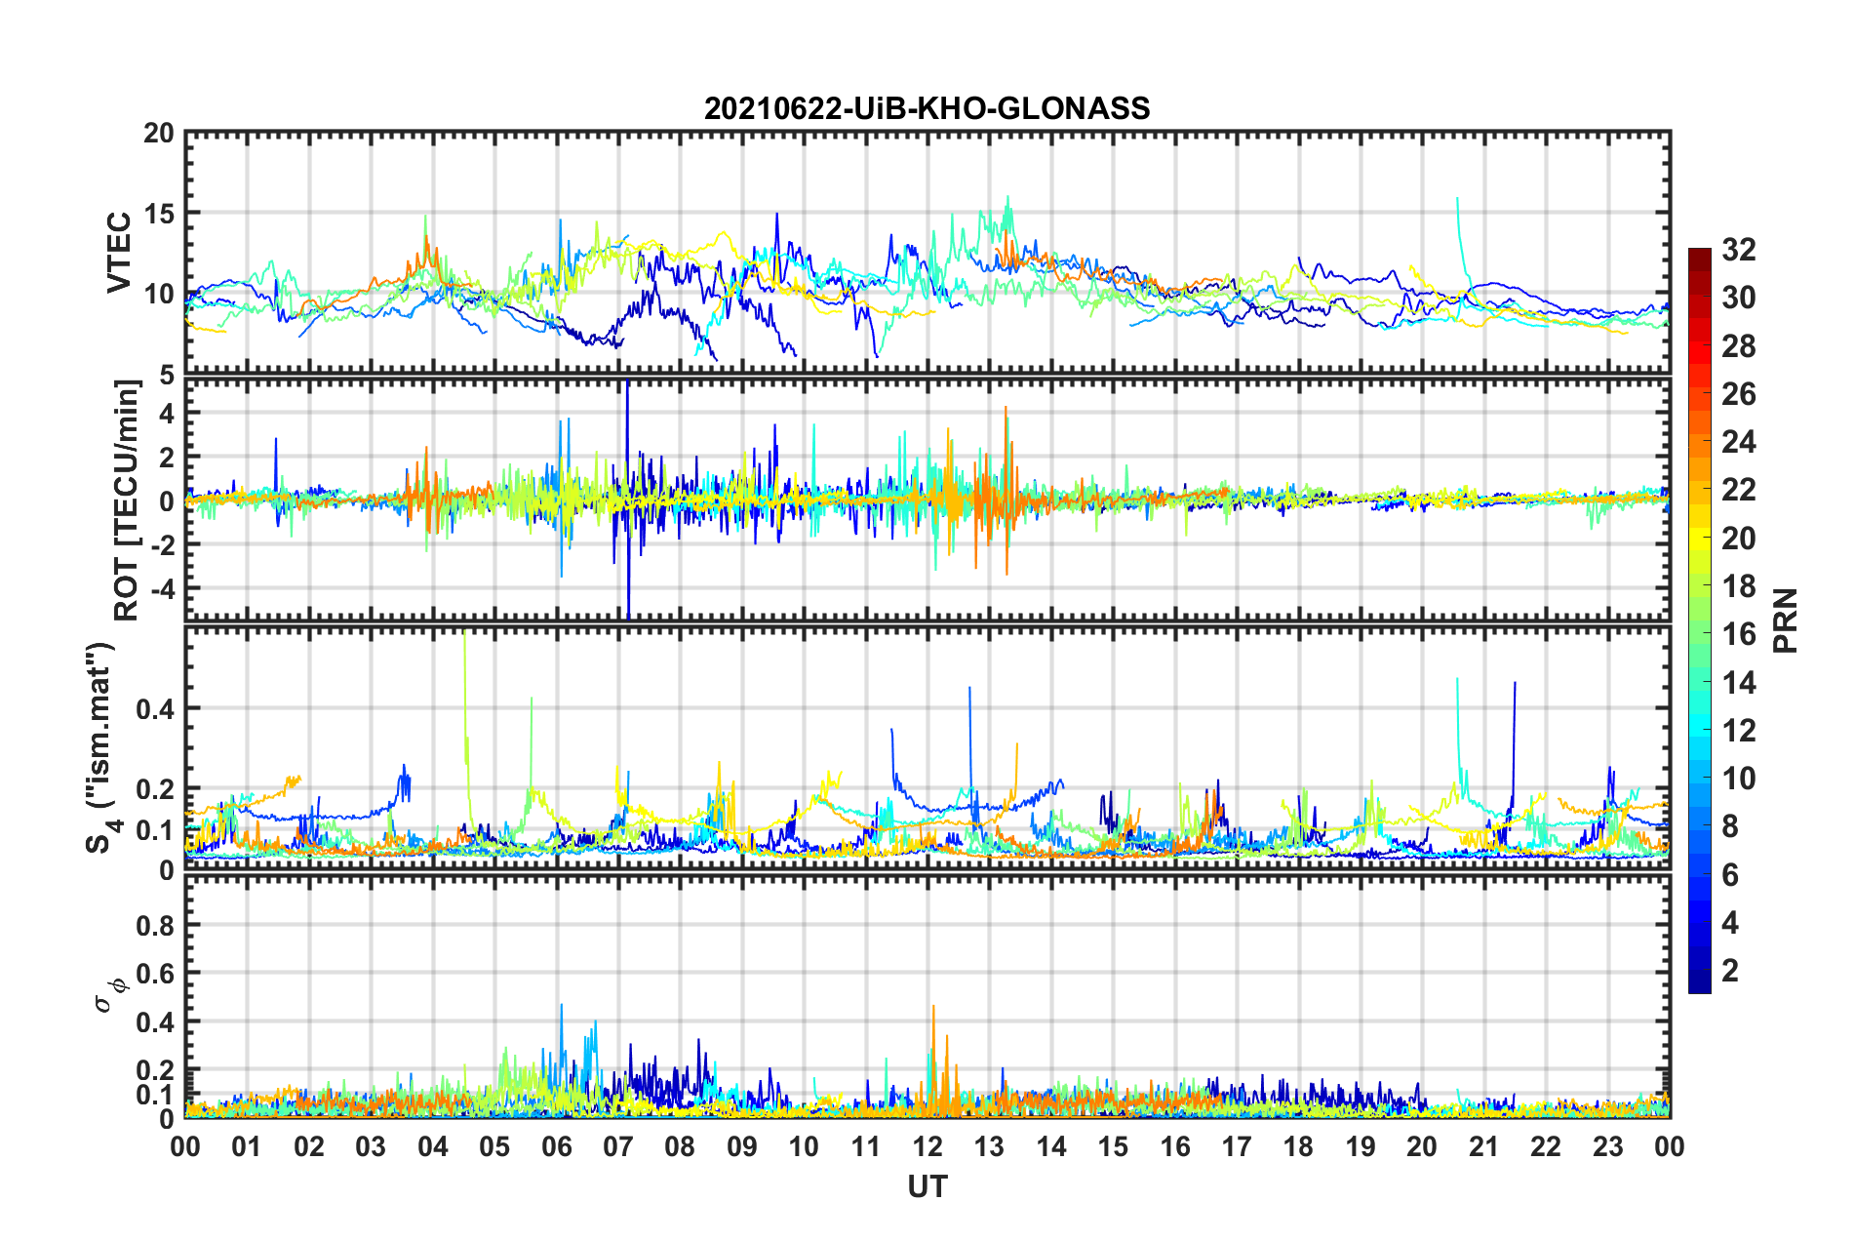Click VTEC axis tick label 5

point(167,374)
